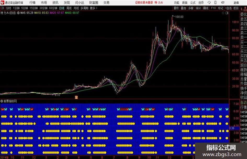Screen dimensions: 247x159
Task: Click the MA5: 65.29 label
Action: click(27, 13)
